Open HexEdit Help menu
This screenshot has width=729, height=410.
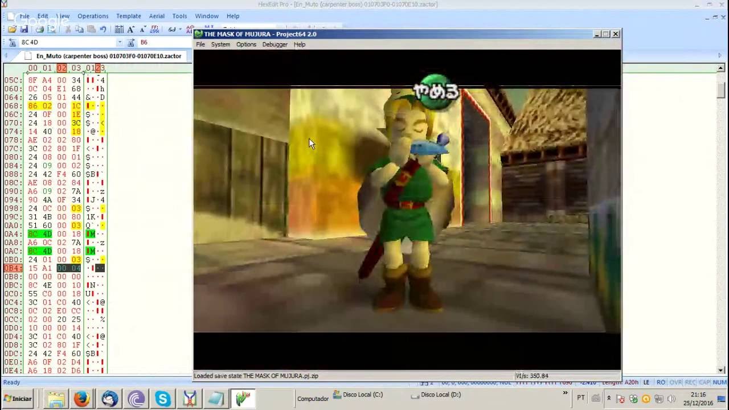point(233,16)
